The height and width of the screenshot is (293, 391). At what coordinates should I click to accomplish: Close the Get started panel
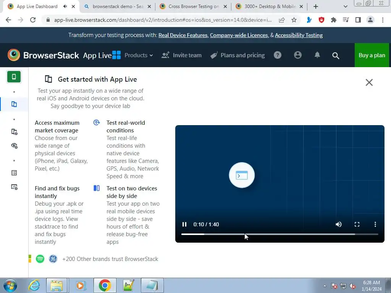pos(369,82)
